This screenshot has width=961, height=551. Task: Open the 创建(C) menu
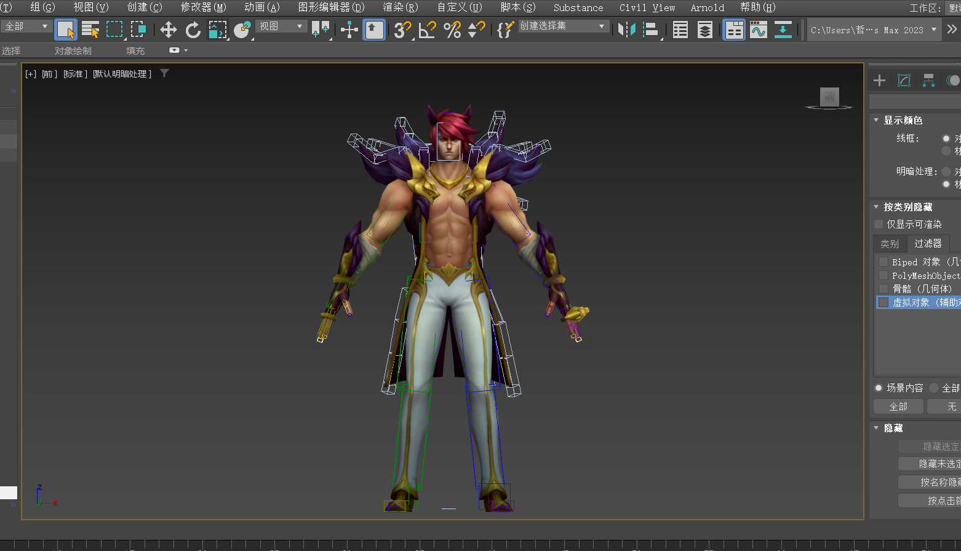pos(145,7)
